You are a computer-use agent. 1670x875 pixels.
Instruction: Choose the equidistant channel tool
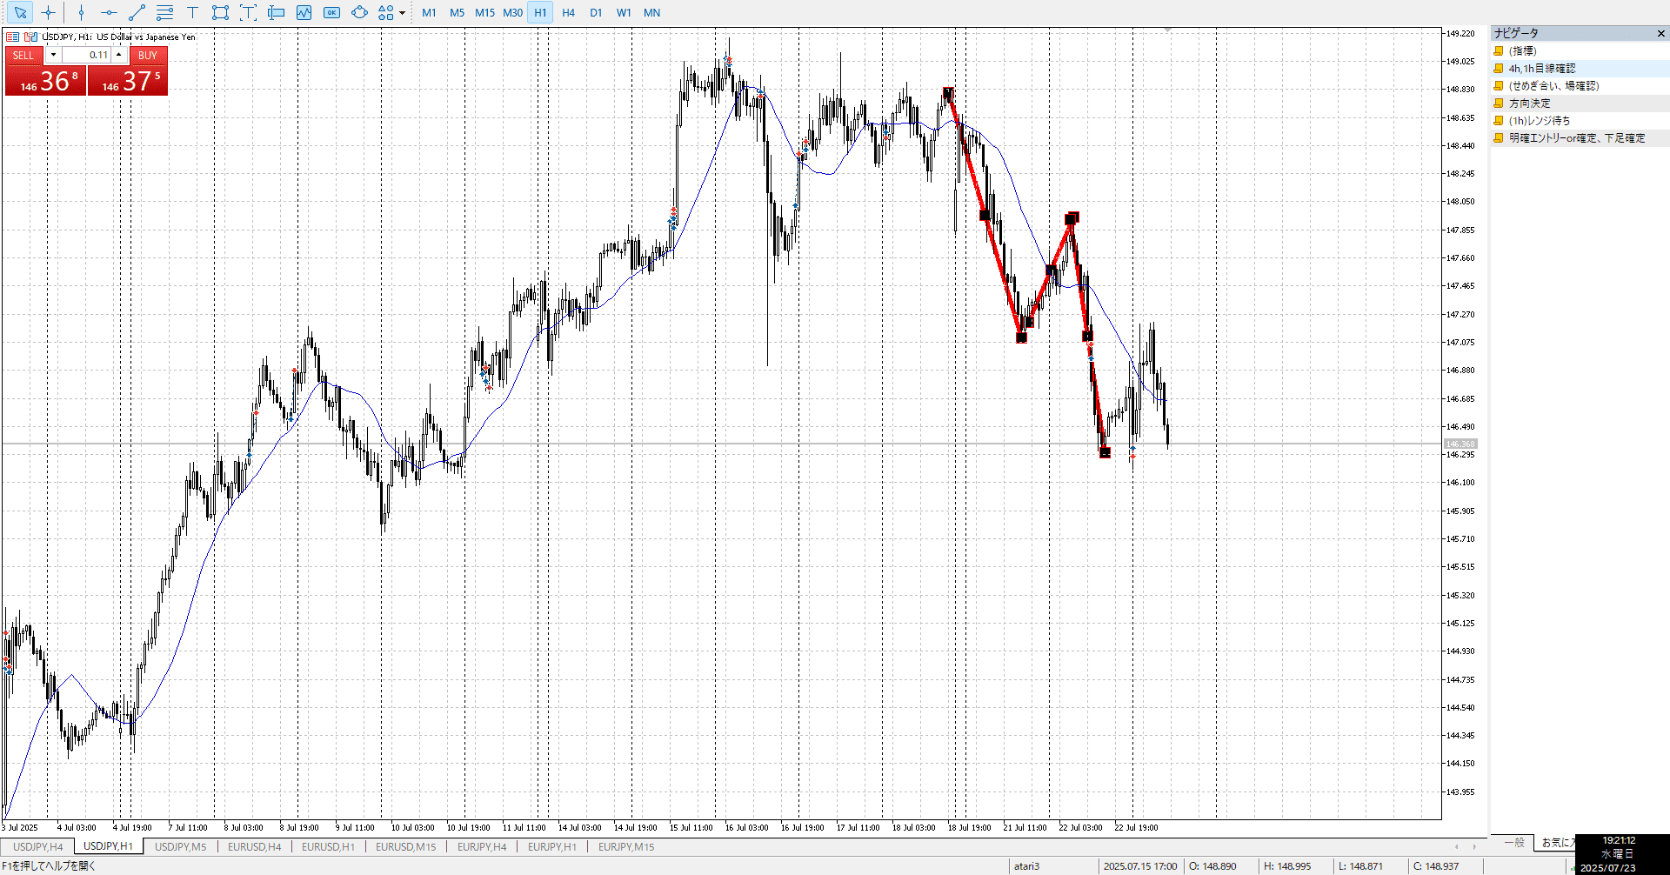tap(164, 13)
